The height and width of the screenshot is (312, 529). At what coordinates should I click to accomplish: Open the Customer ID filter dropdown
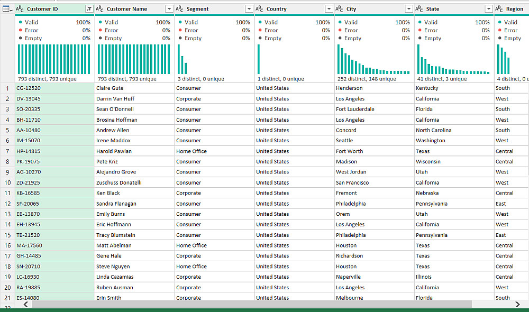pos(89,9)
